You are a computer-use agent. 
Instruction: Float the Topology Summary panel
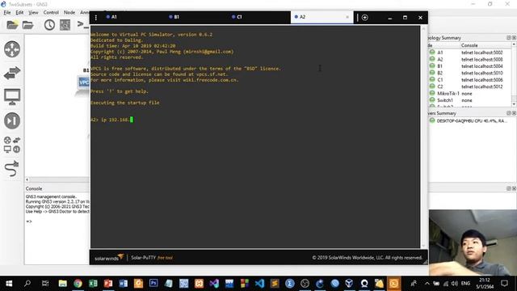pyautogui.click(x=508, y=38)
